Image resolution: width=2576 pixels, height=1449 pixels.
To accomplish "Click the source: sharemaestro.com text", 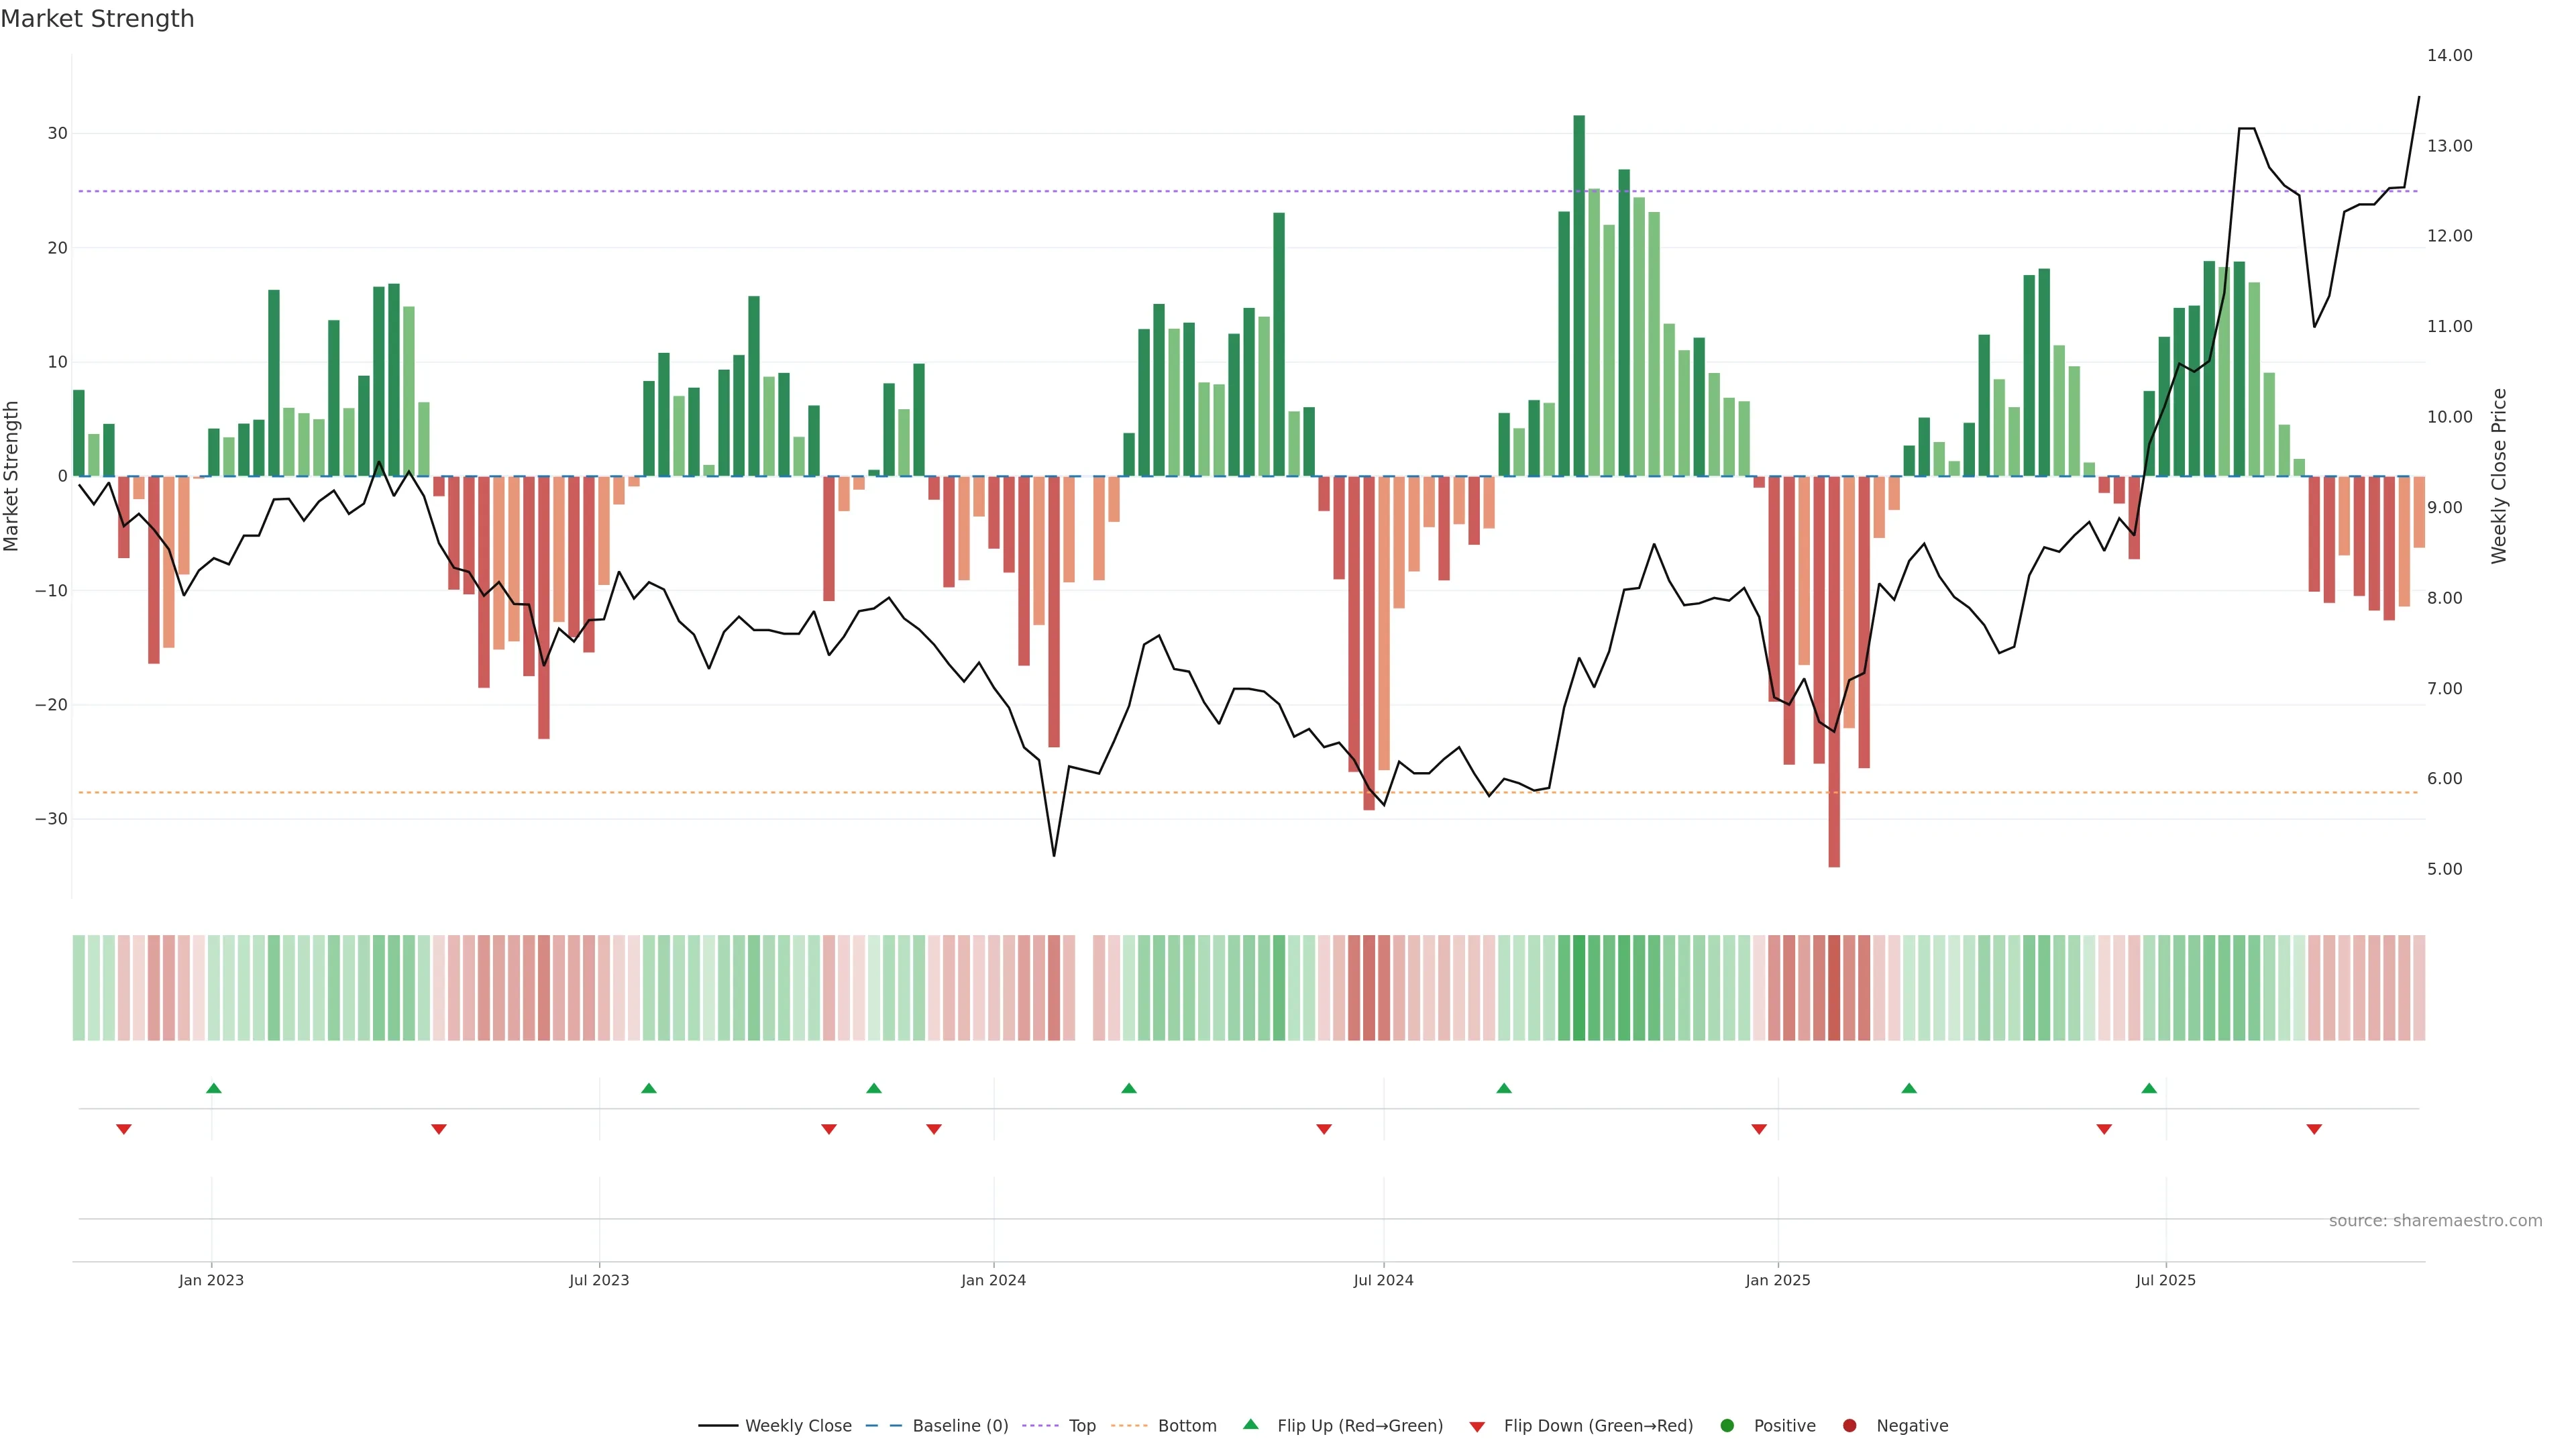I will pyautogui.click(x=2435, y=1220).
